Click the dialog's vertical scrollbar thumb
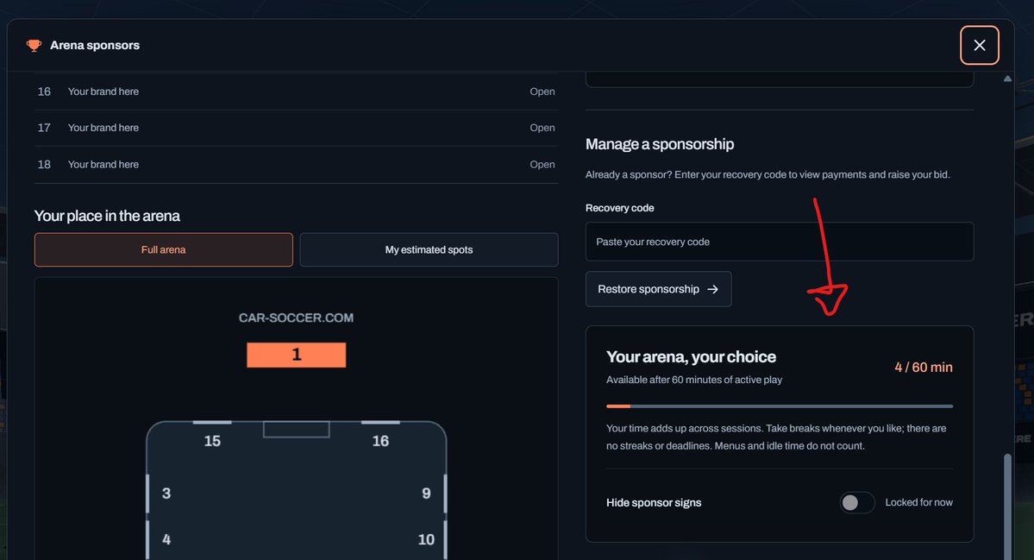1034x560 pixels. point(1007,507)
